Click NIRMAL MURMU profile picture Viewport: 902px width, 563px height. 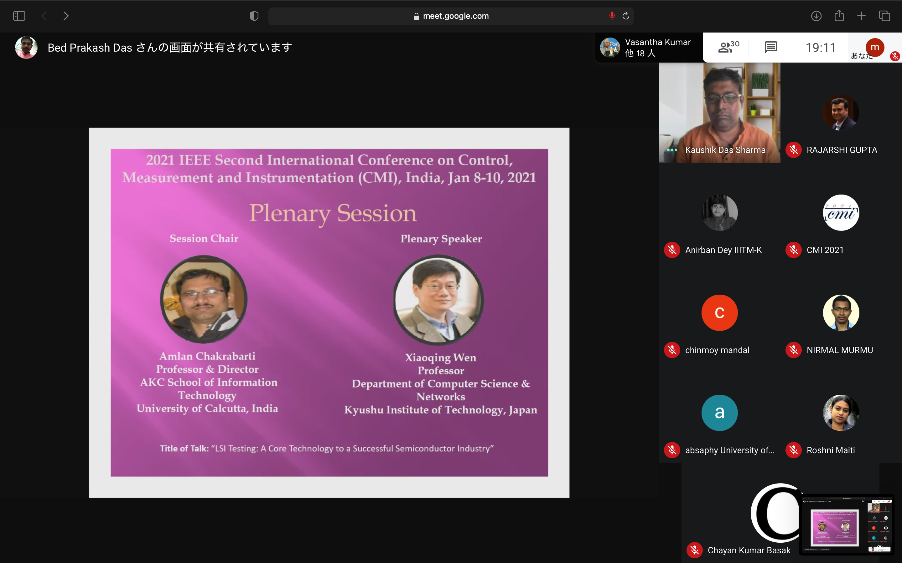click(841, 313)
